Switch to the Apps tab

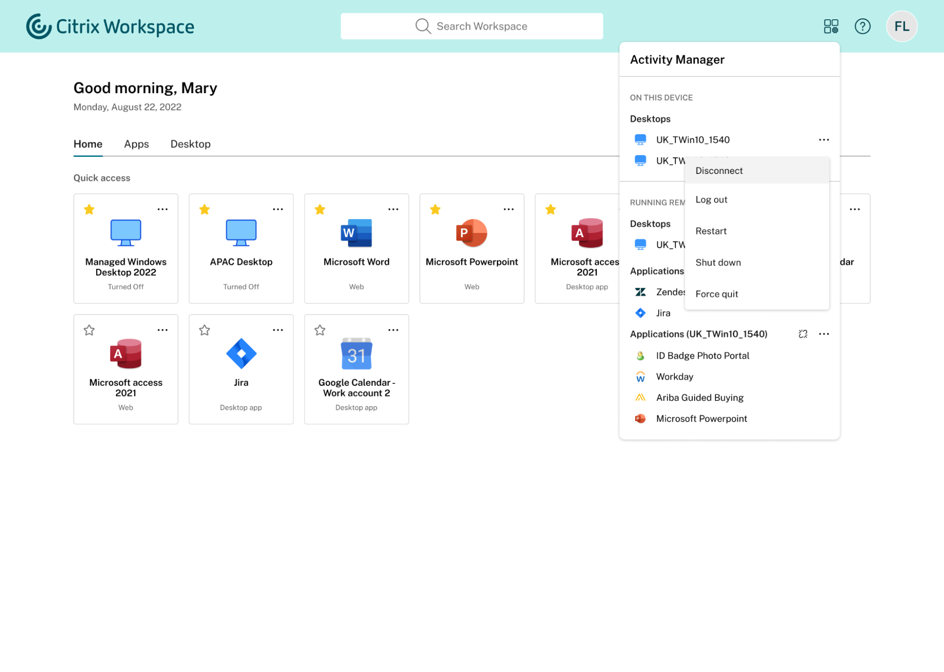(136, 144)
